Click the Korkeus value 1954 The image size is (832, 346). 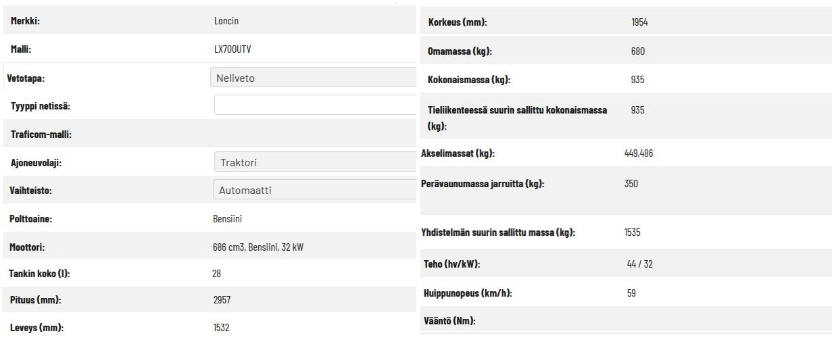coord(639,22)
